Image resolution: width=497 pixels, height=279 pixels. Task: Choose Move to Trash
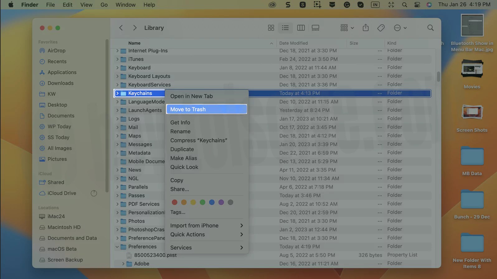pos(206,109)
